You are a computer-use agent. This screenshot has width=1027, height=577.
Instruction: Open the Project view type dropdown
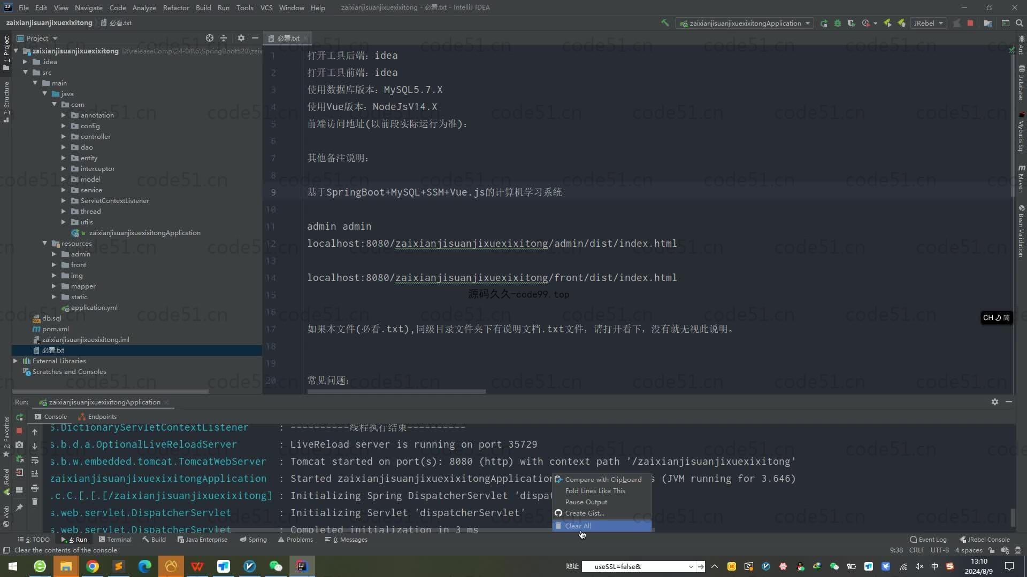(x=37, y=38)
